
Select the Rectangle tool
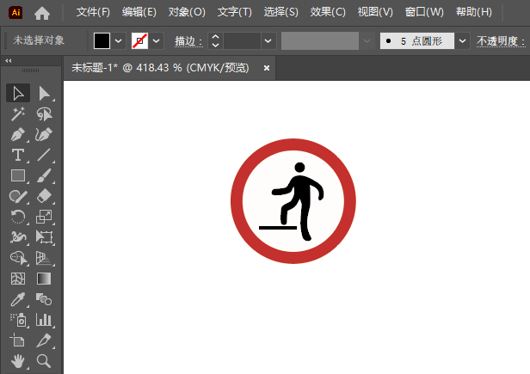(x=18, y=175)
